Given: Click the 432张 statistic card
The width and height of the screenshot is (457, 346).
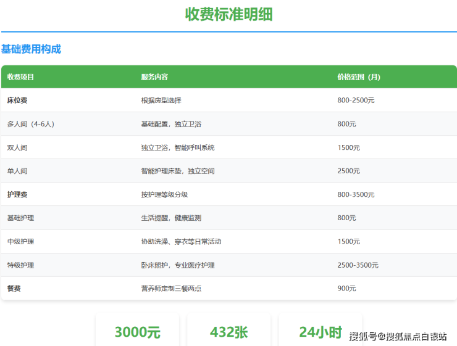Looking at the screenshot, I should [x=228, y=332].
